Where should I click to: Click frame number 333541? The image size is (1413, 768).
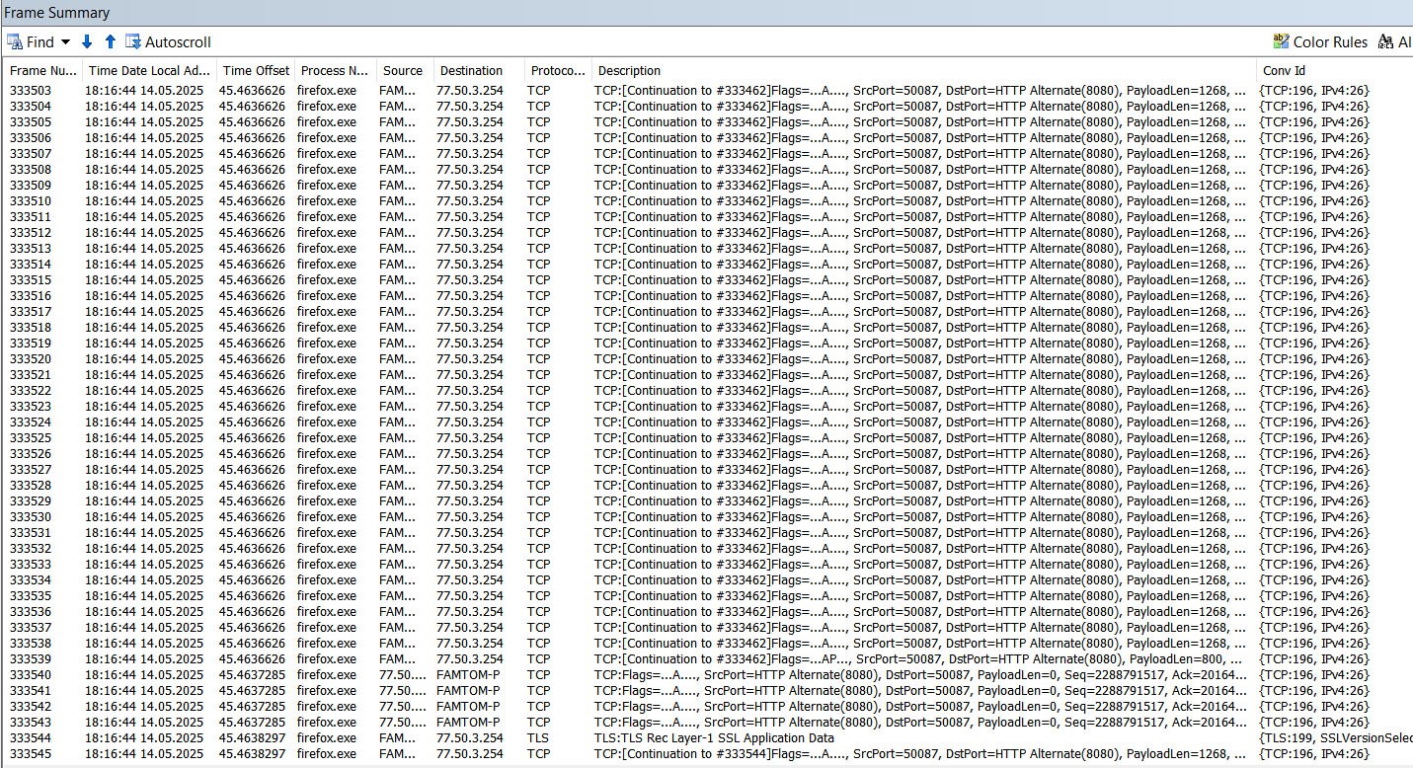31,691
